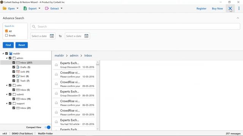Uncheck the maildir root checkbox

point(6,54)
